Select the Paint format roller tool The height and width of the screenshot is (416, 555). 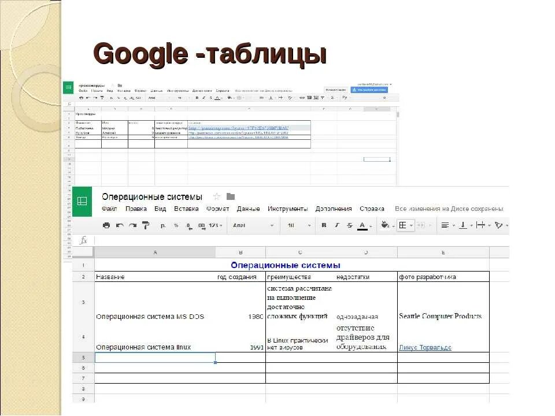click(x=146, y=225)
